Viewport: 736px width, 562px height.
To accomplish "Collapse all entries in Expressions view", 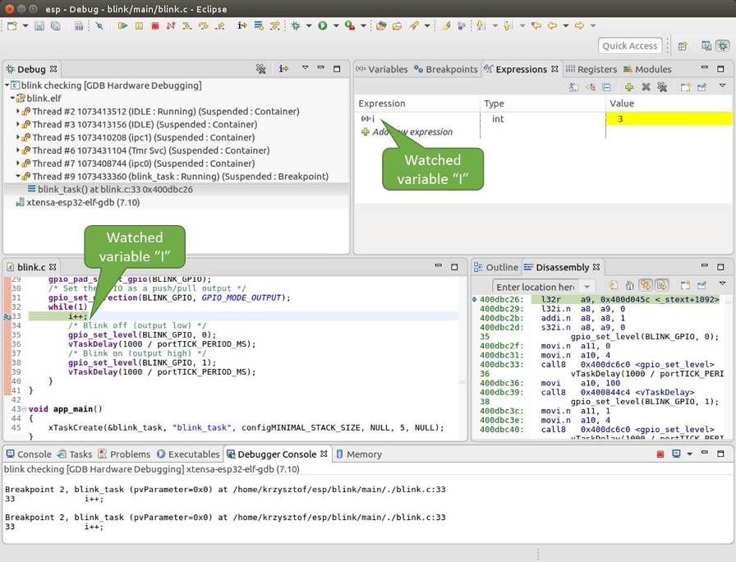I will click(x=606, y=86).
